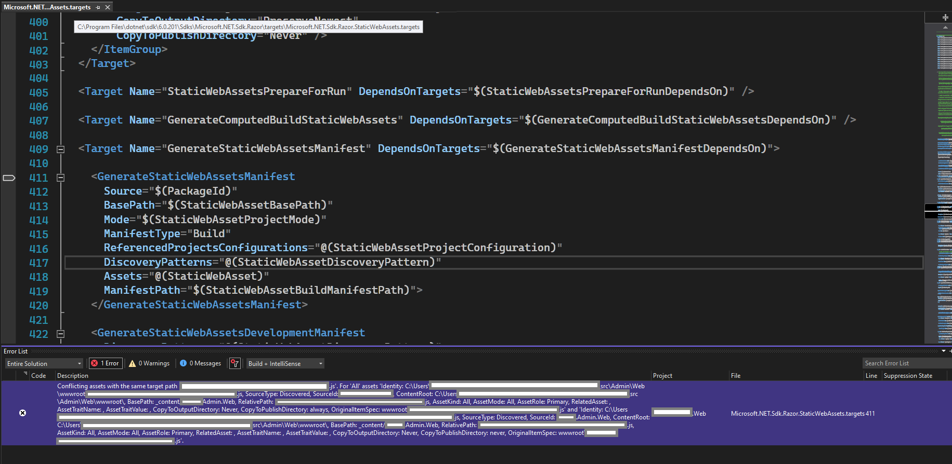Screen dimensions: 952x464
Task: Toggle the 0 Warnings filter
Action: pos(149,363)
